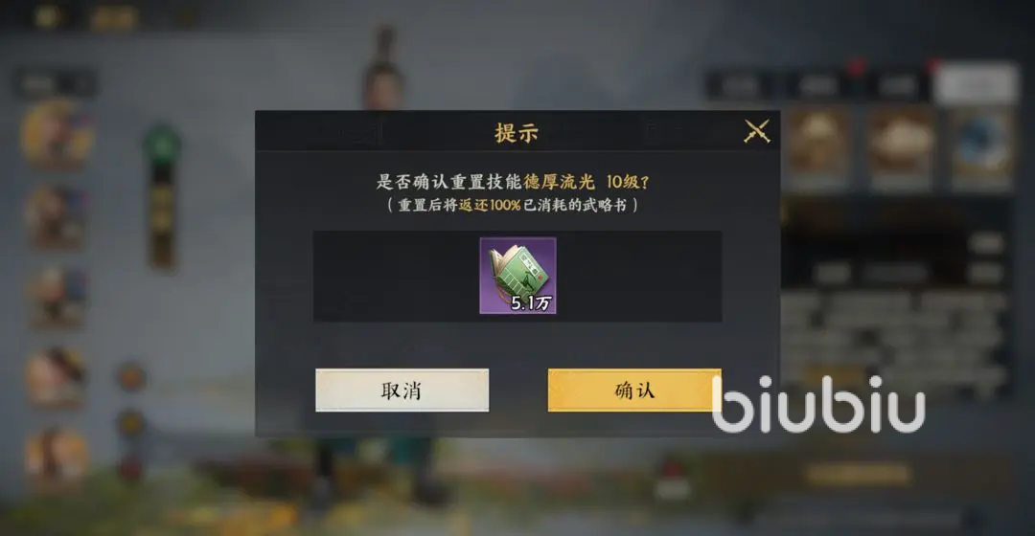
Task: Confirm the skill reset with 确认
Action: 634,391
